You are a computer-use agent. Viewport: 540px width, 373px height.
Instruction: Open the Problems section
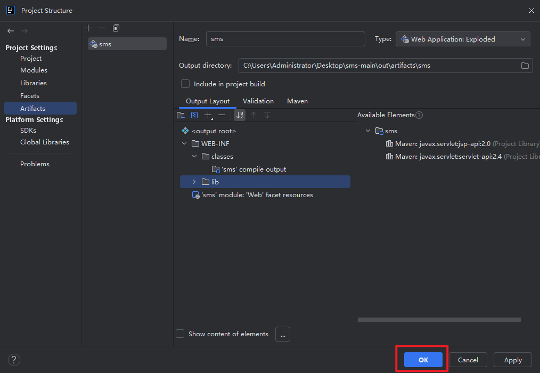(x=35, y=164)
